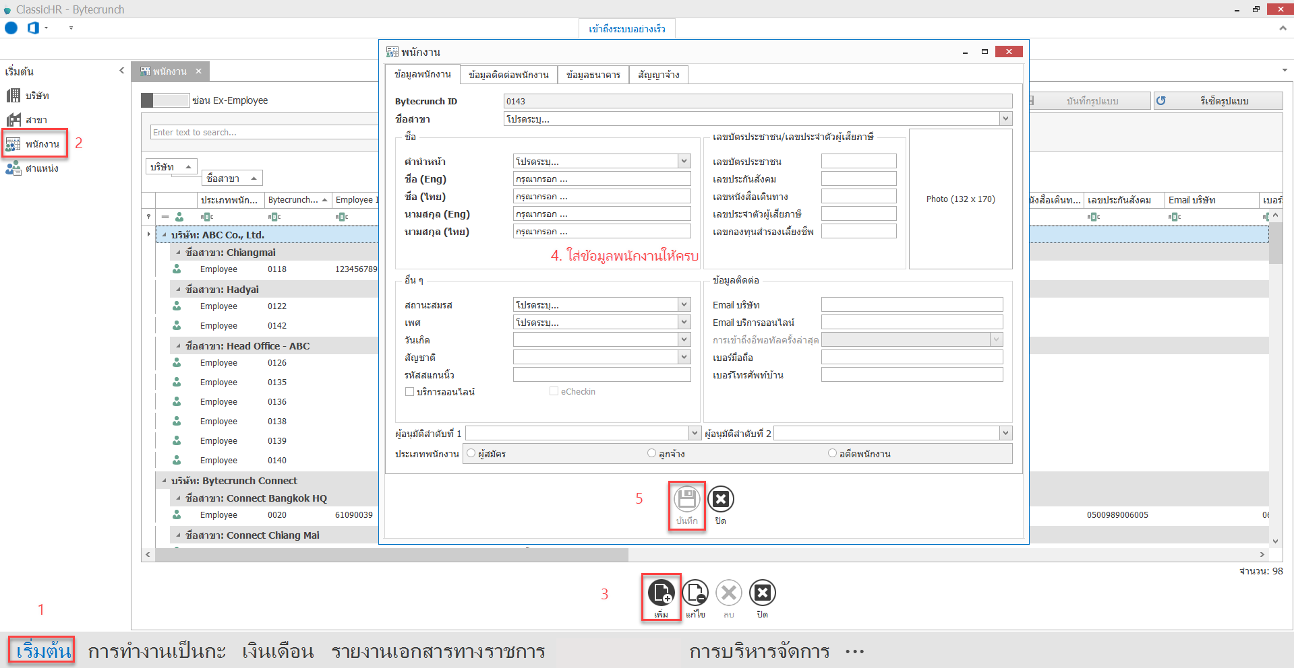Image resolution: width=1294 pixels, height=668 pixels.
Task: Open the ผู้อนุมัติลำดับที่ 1 dropdown
Action: [695, 433]
